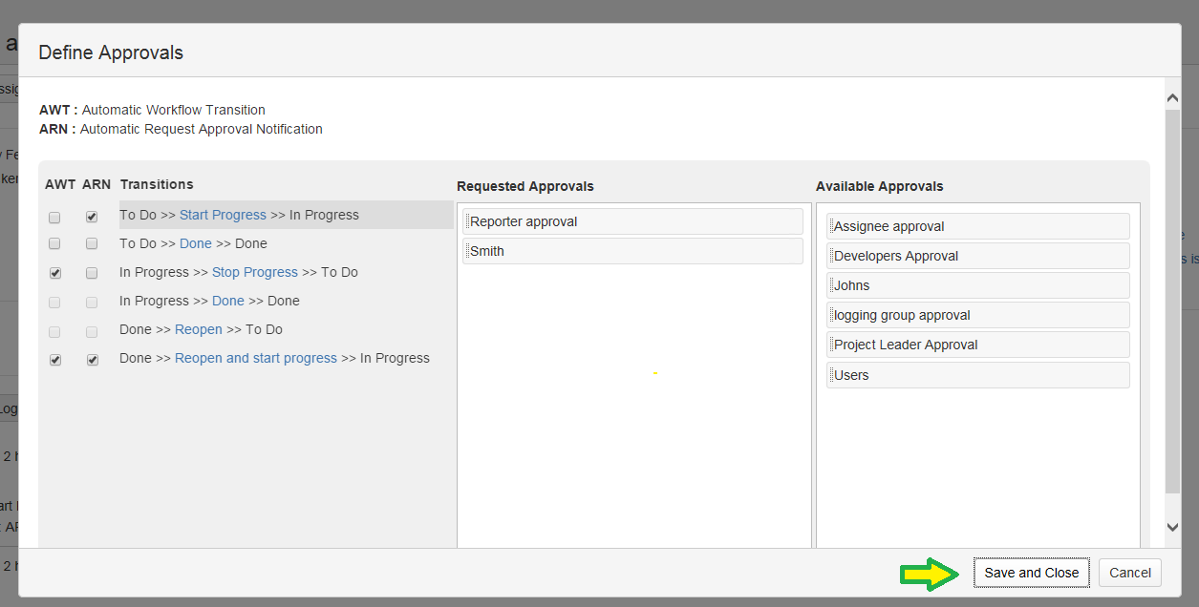Click the Reopen link in Done row
The width and height of the screenshot is (1199, 607).
tap(198, 329)
